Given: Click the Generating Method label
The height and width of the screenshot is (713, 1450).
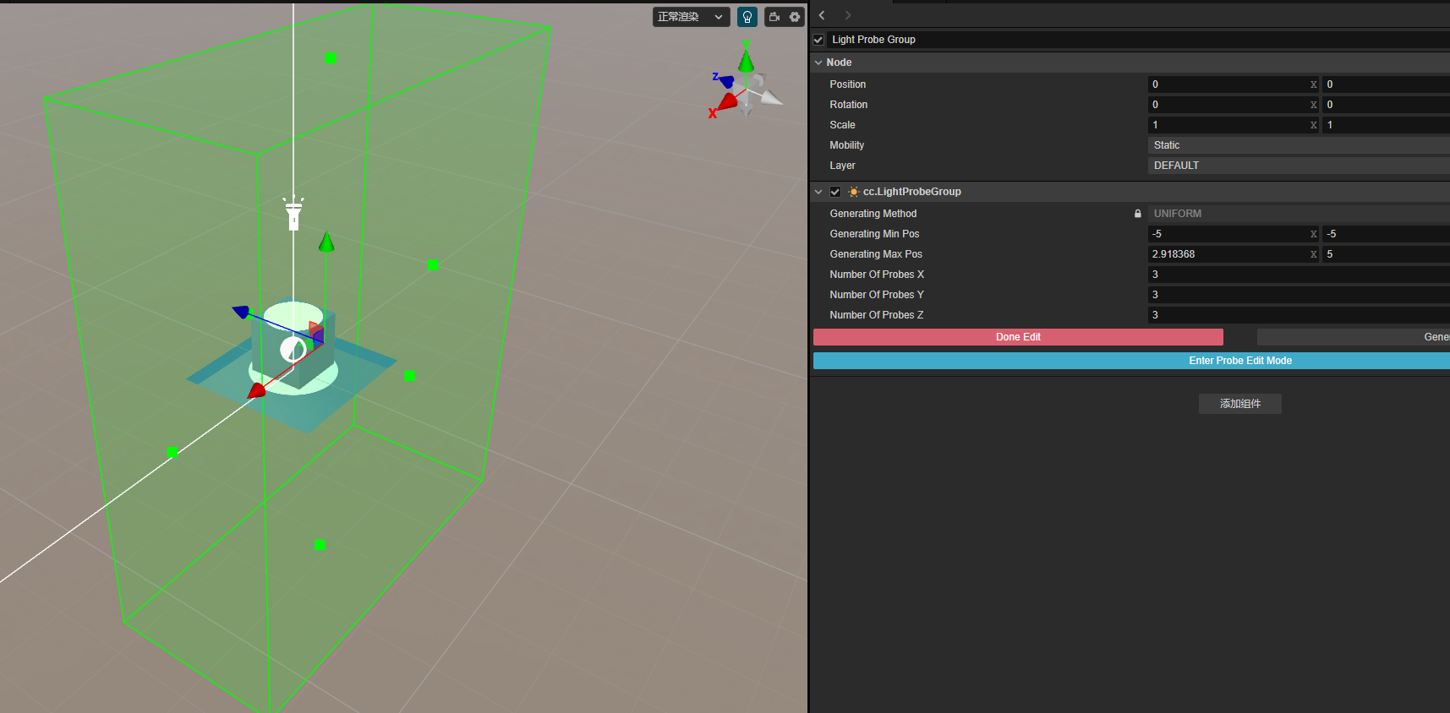Looking at the screenshot, I should (873, 214).
